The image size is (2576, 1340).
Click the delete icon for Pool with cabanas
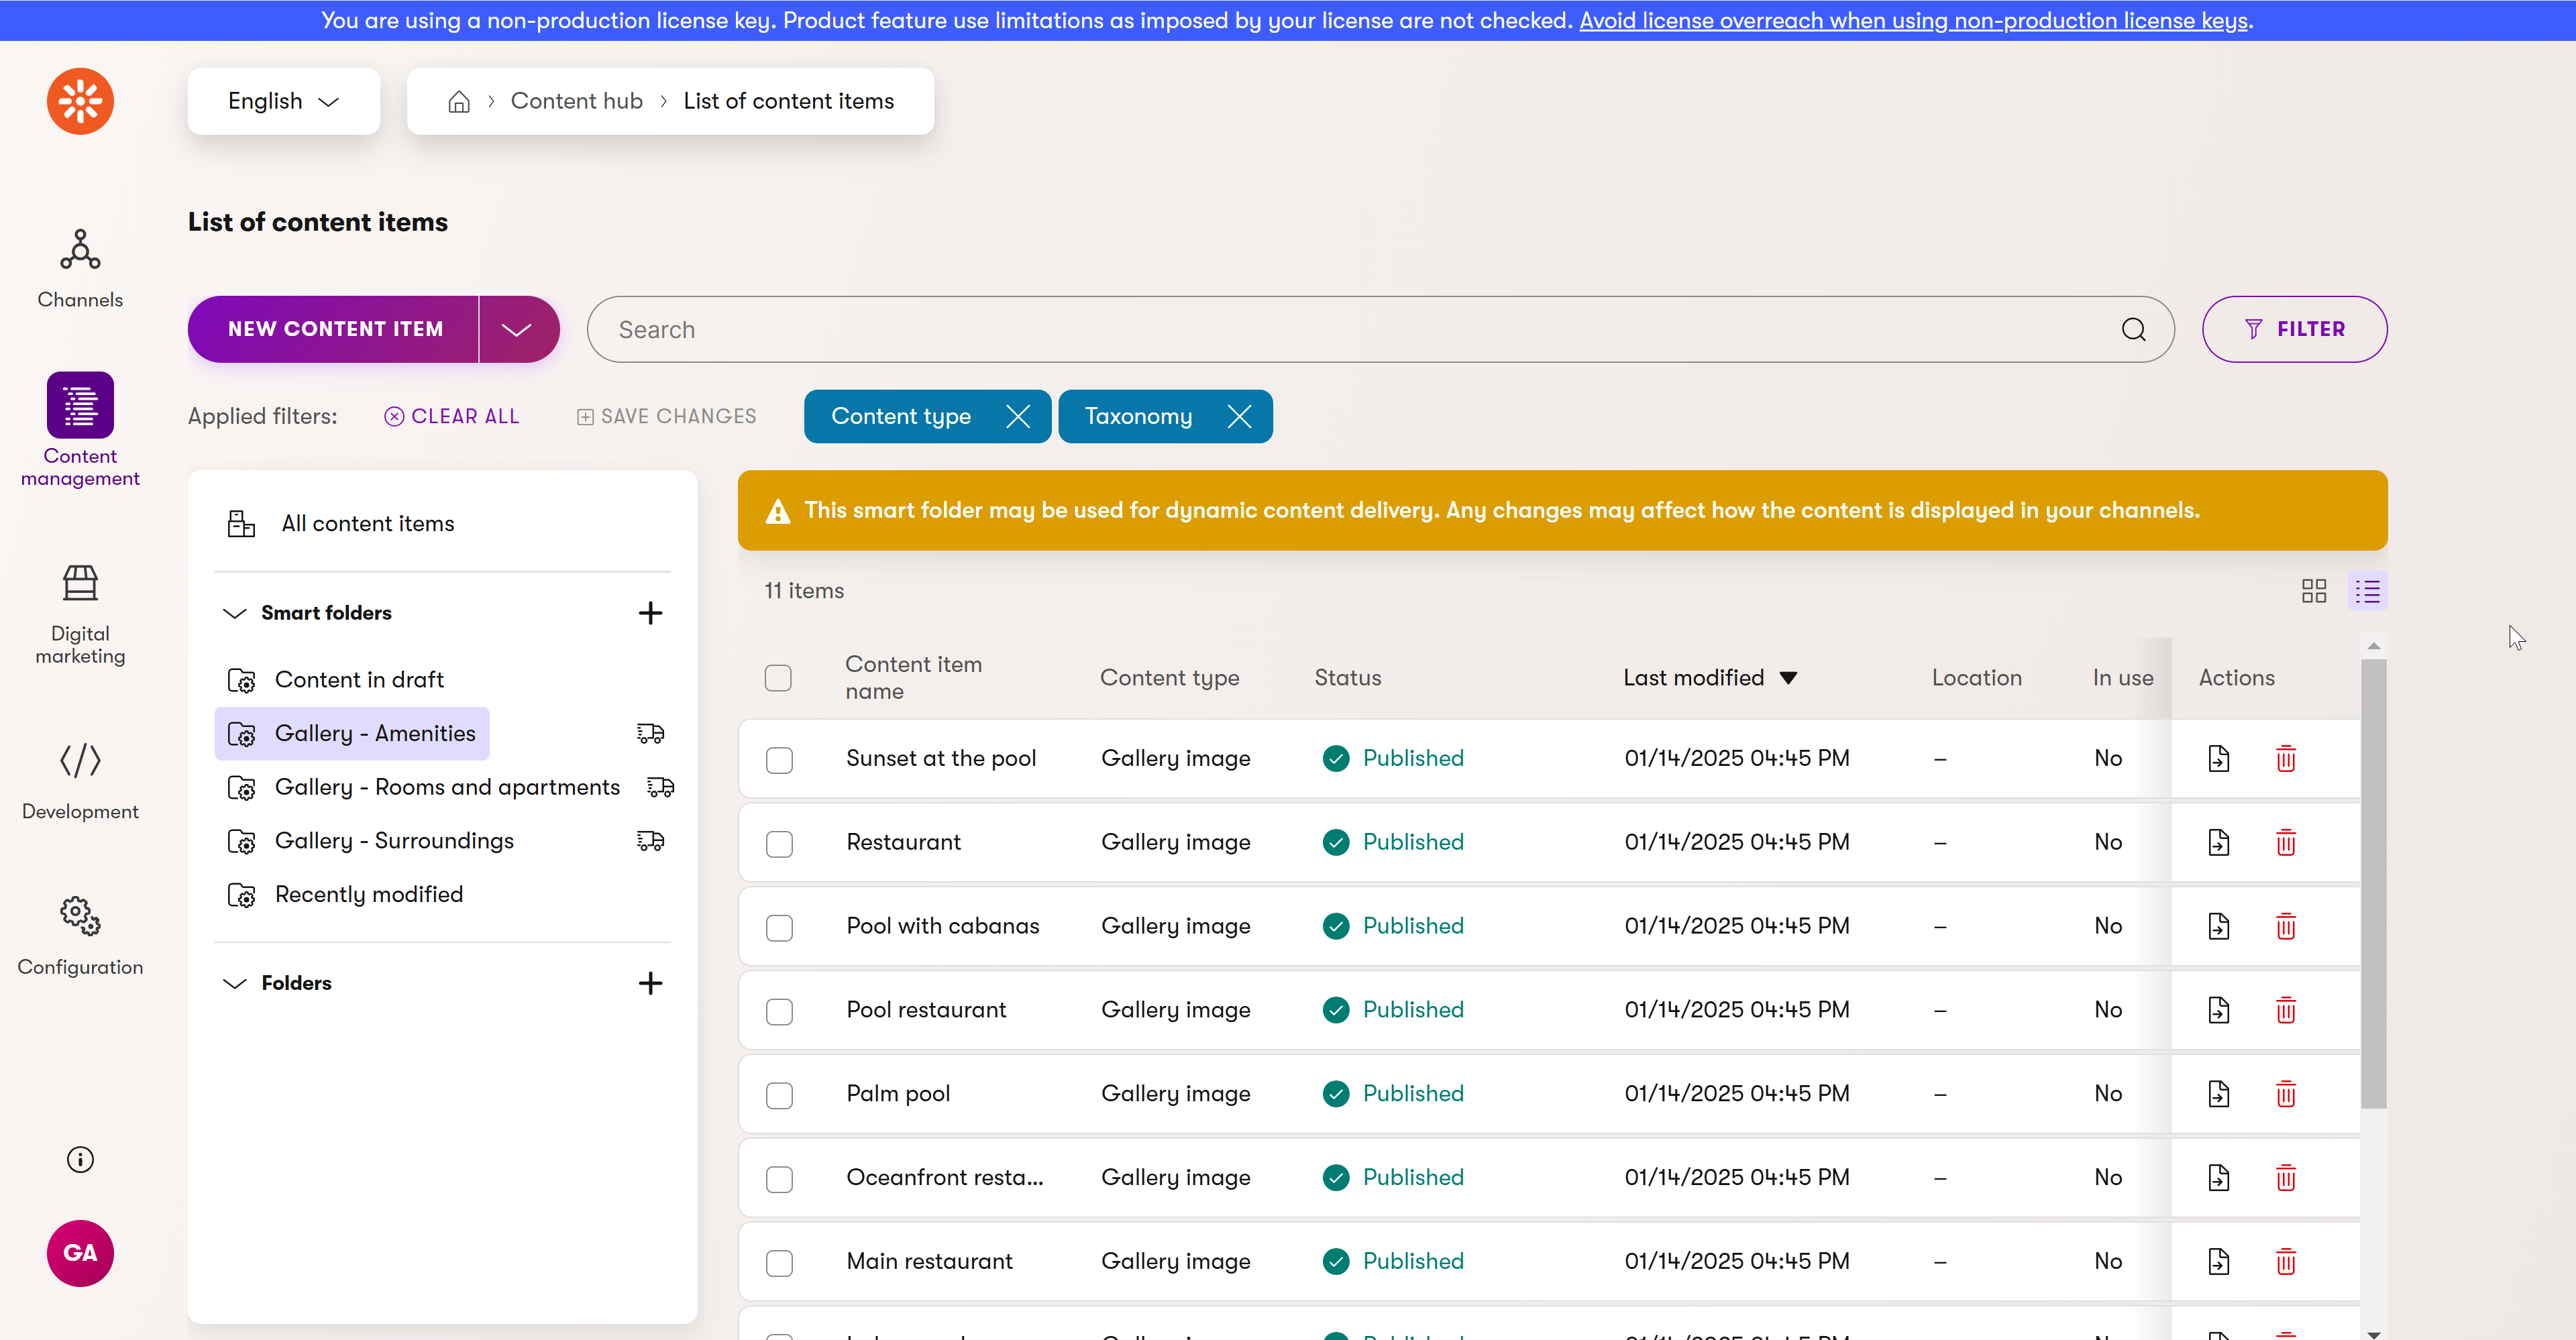[x=2285, y=926]
